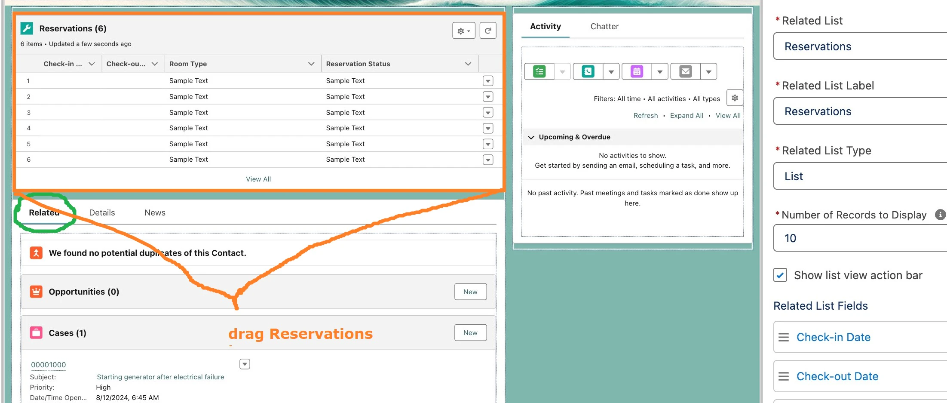Collapse the Upcoming & Overdue section
The image size is (947, 403).
point(531,137)
